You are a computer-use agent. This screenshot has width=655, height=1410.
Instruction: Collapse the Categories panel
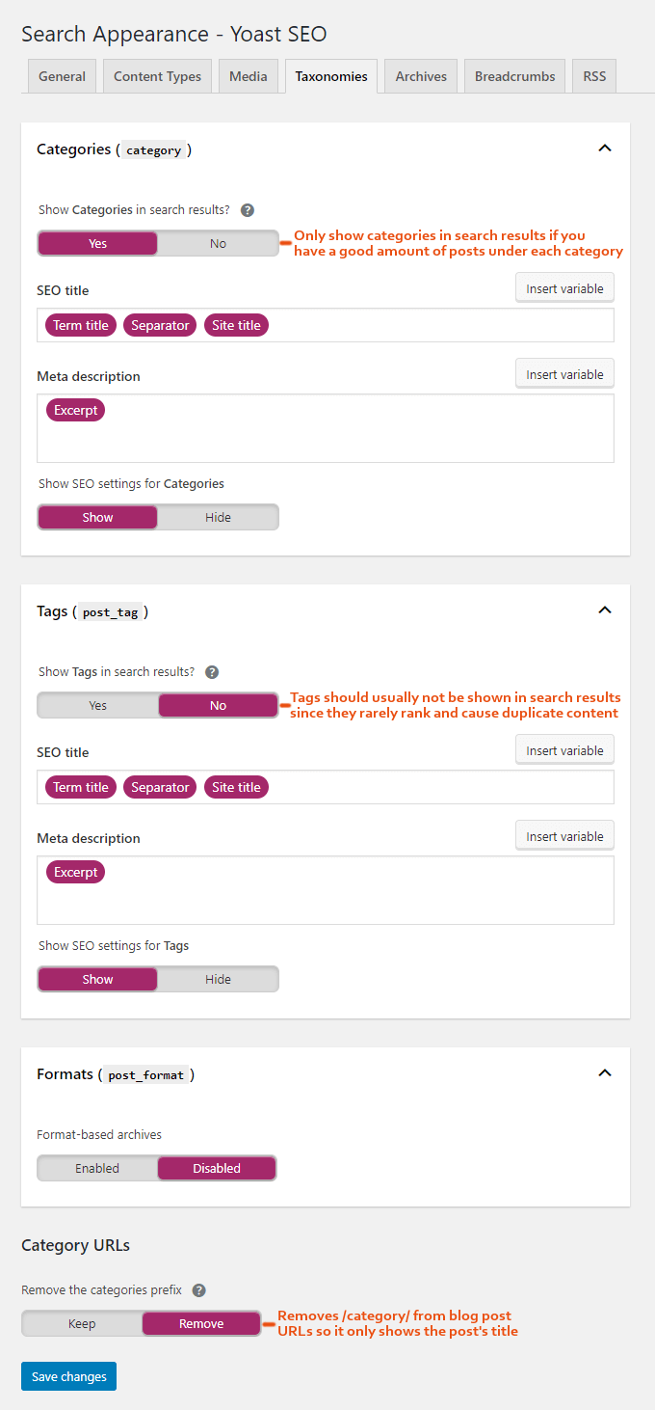[x=605, y=148]
